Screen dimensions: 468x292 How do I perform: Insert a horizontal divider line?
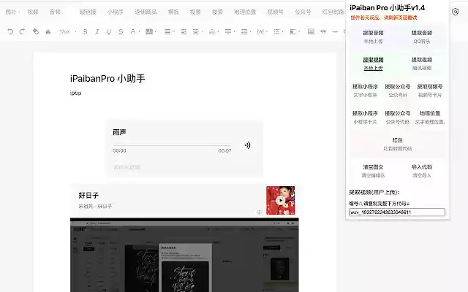pyautogui.click(x=335, y=31)
